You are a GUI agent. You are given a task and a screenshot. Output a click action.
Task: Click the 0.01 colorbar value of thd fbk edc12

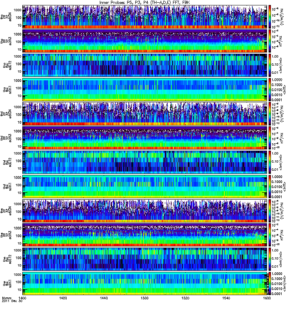coord(275,170)
